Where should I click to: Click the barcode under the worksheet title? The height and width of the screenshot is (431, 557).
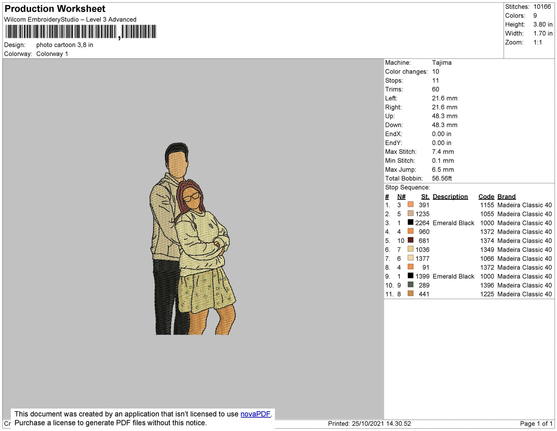click(81, 32)
